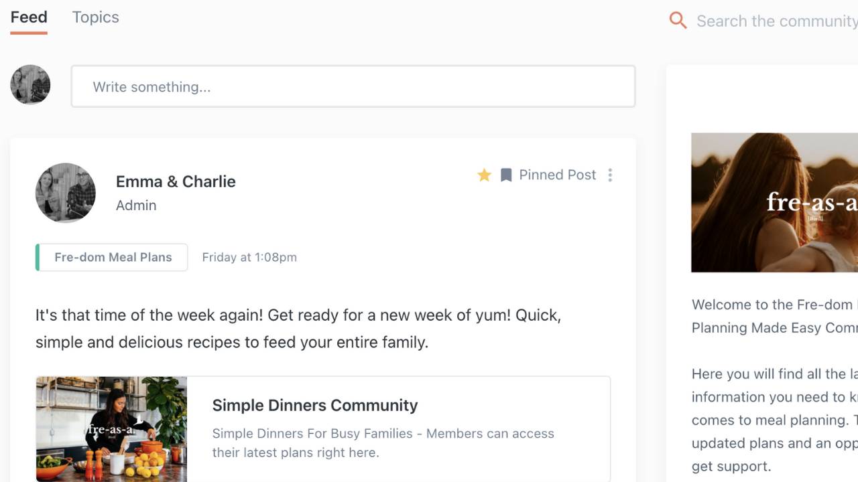Viewport: 858px width, 482px height.
Task: Select the Fre-dom Meal Plans topic tag
Action: point(111,257)
